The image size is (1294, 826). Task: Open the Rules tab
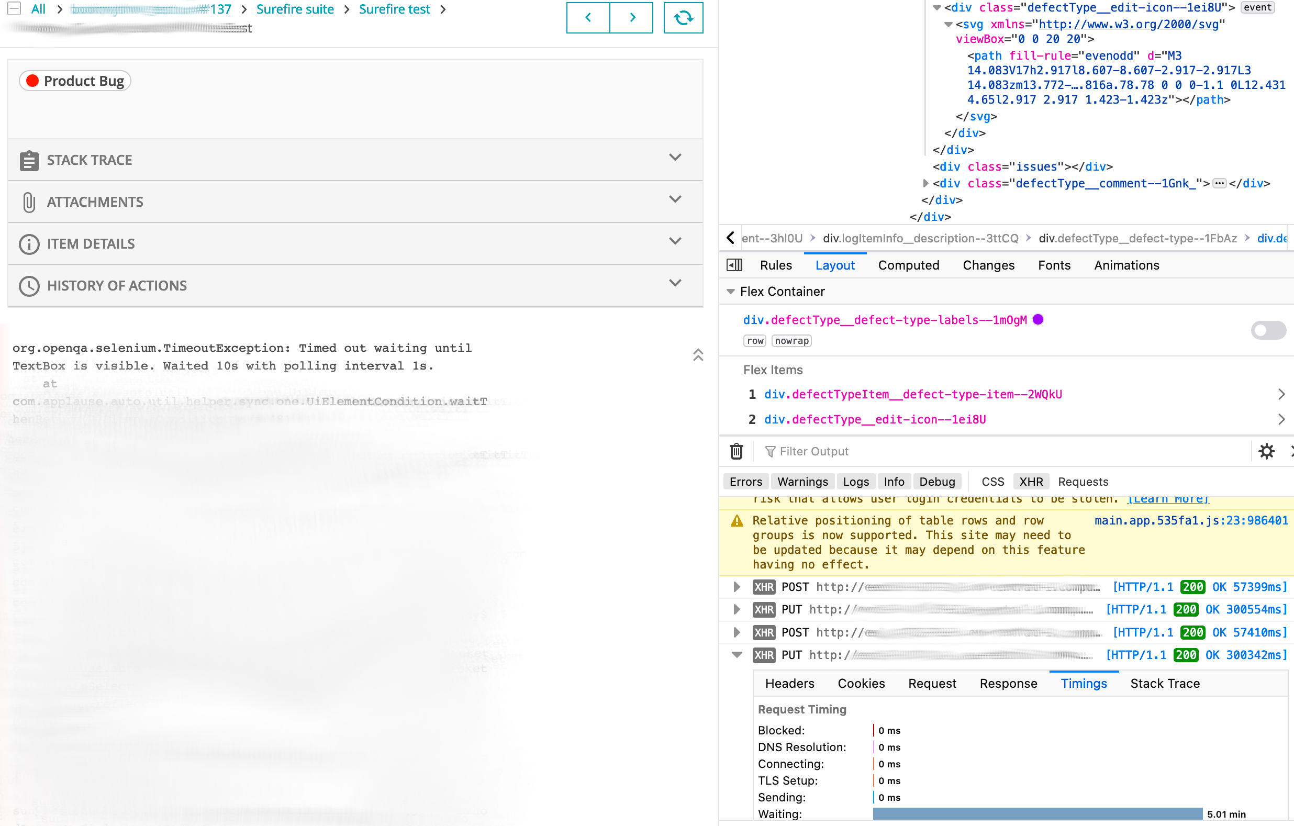pos(775,265)
